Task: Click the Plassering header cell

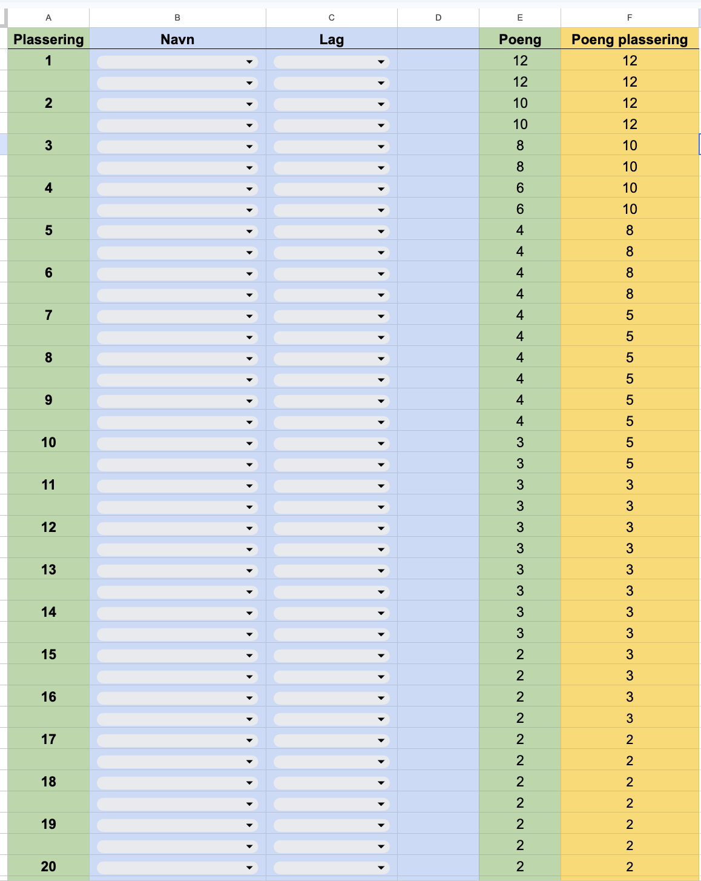Action: (48, 39)
